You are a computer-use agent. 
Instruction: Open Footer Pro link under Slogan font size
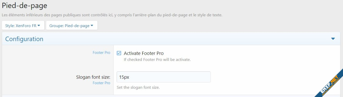tap(102, 83)
